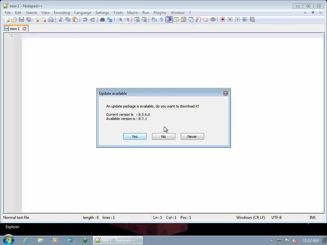Open Windows Explorer folder taskbar icon
This screenshot has width=327, height=245.
pos(41,240)
